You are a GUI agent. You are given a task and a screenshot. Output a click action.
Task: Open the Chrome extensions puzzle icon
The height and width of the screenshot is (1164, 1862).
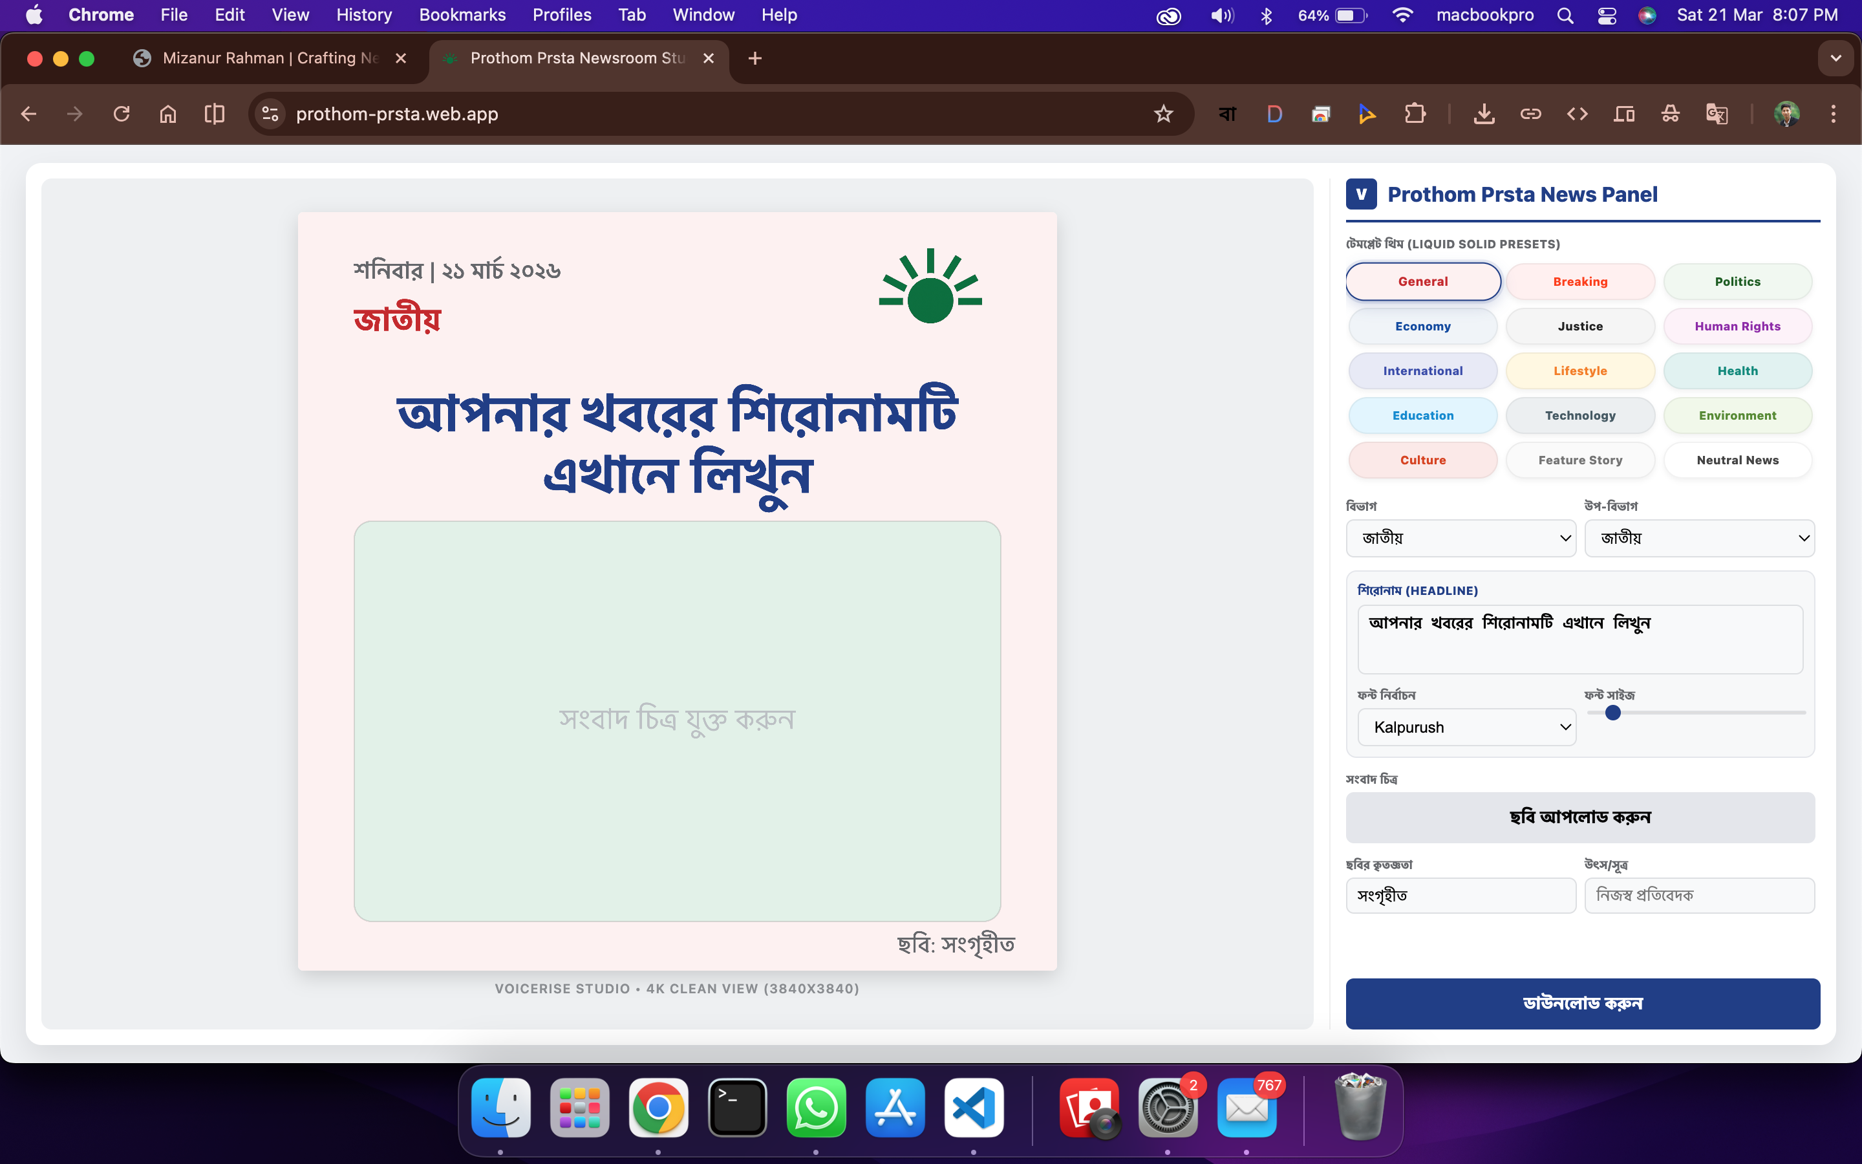coord(1414,114)
